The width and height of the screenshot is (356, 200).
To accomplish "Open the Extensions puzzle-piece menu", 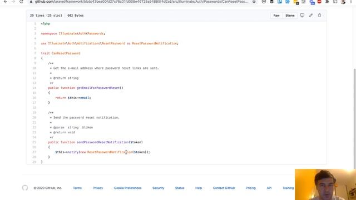I will click(x=327, y=2).
